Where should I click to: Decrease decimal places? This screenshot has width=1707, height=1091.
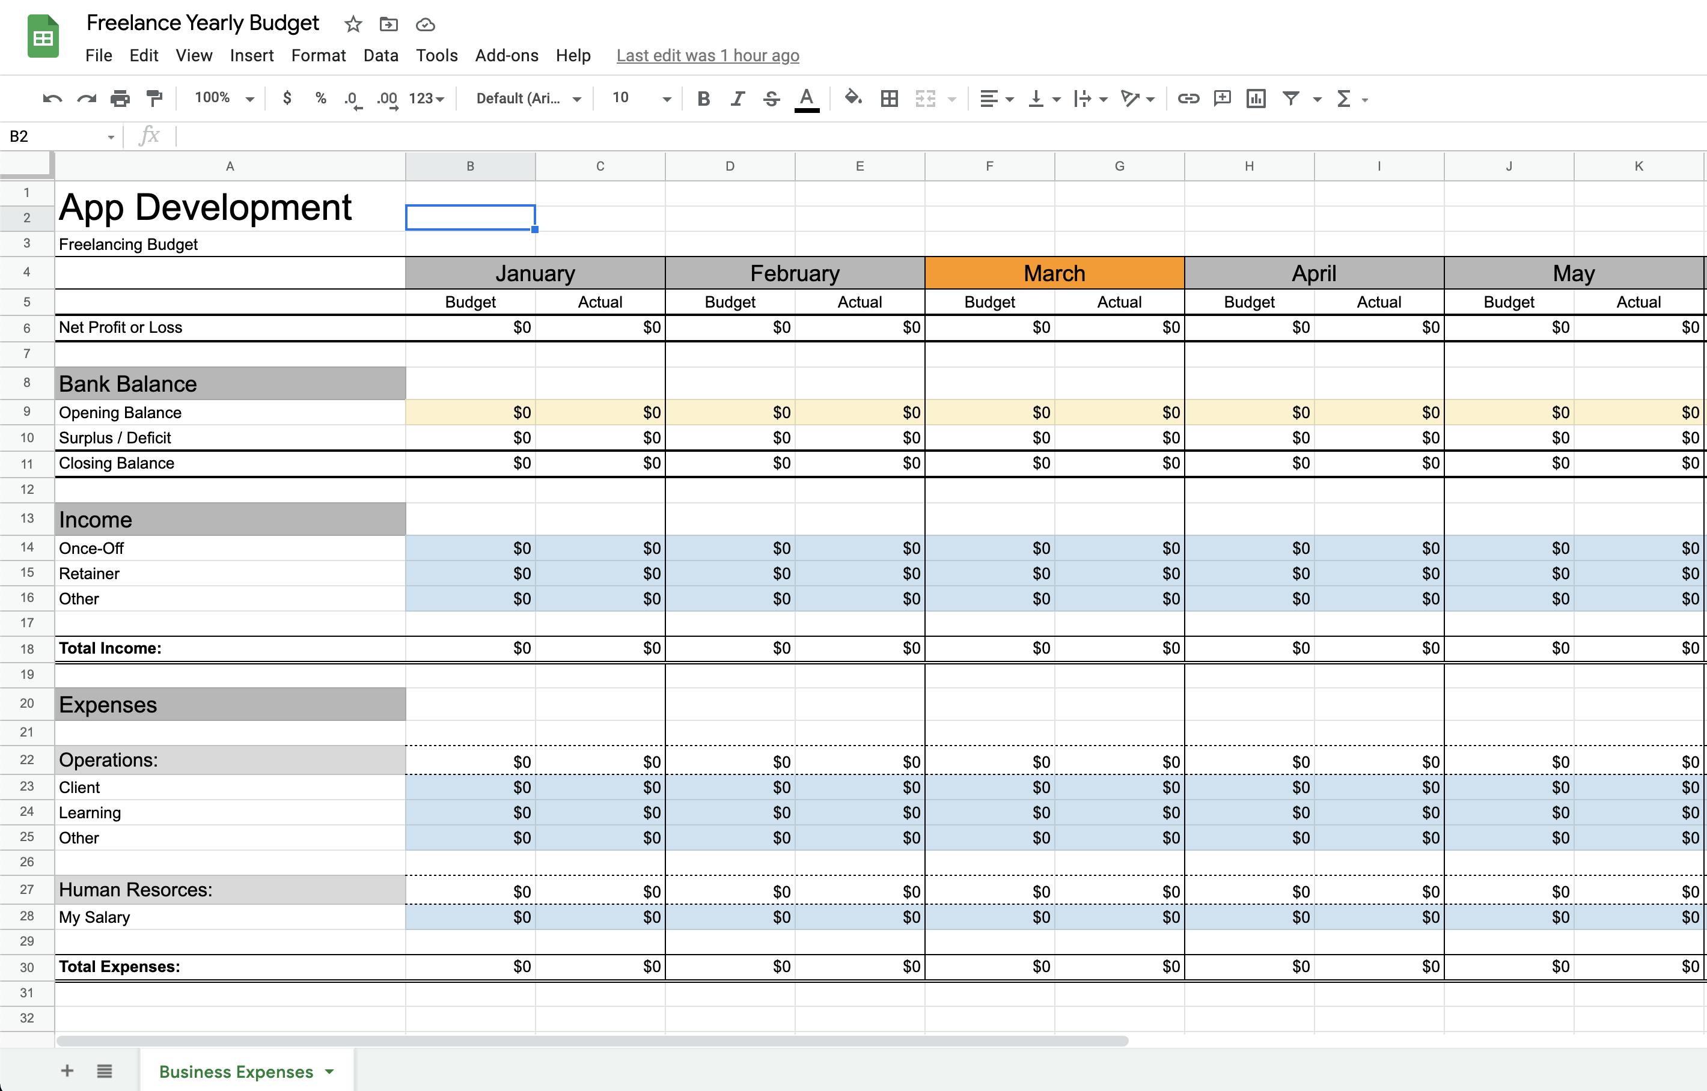(353, 99)
